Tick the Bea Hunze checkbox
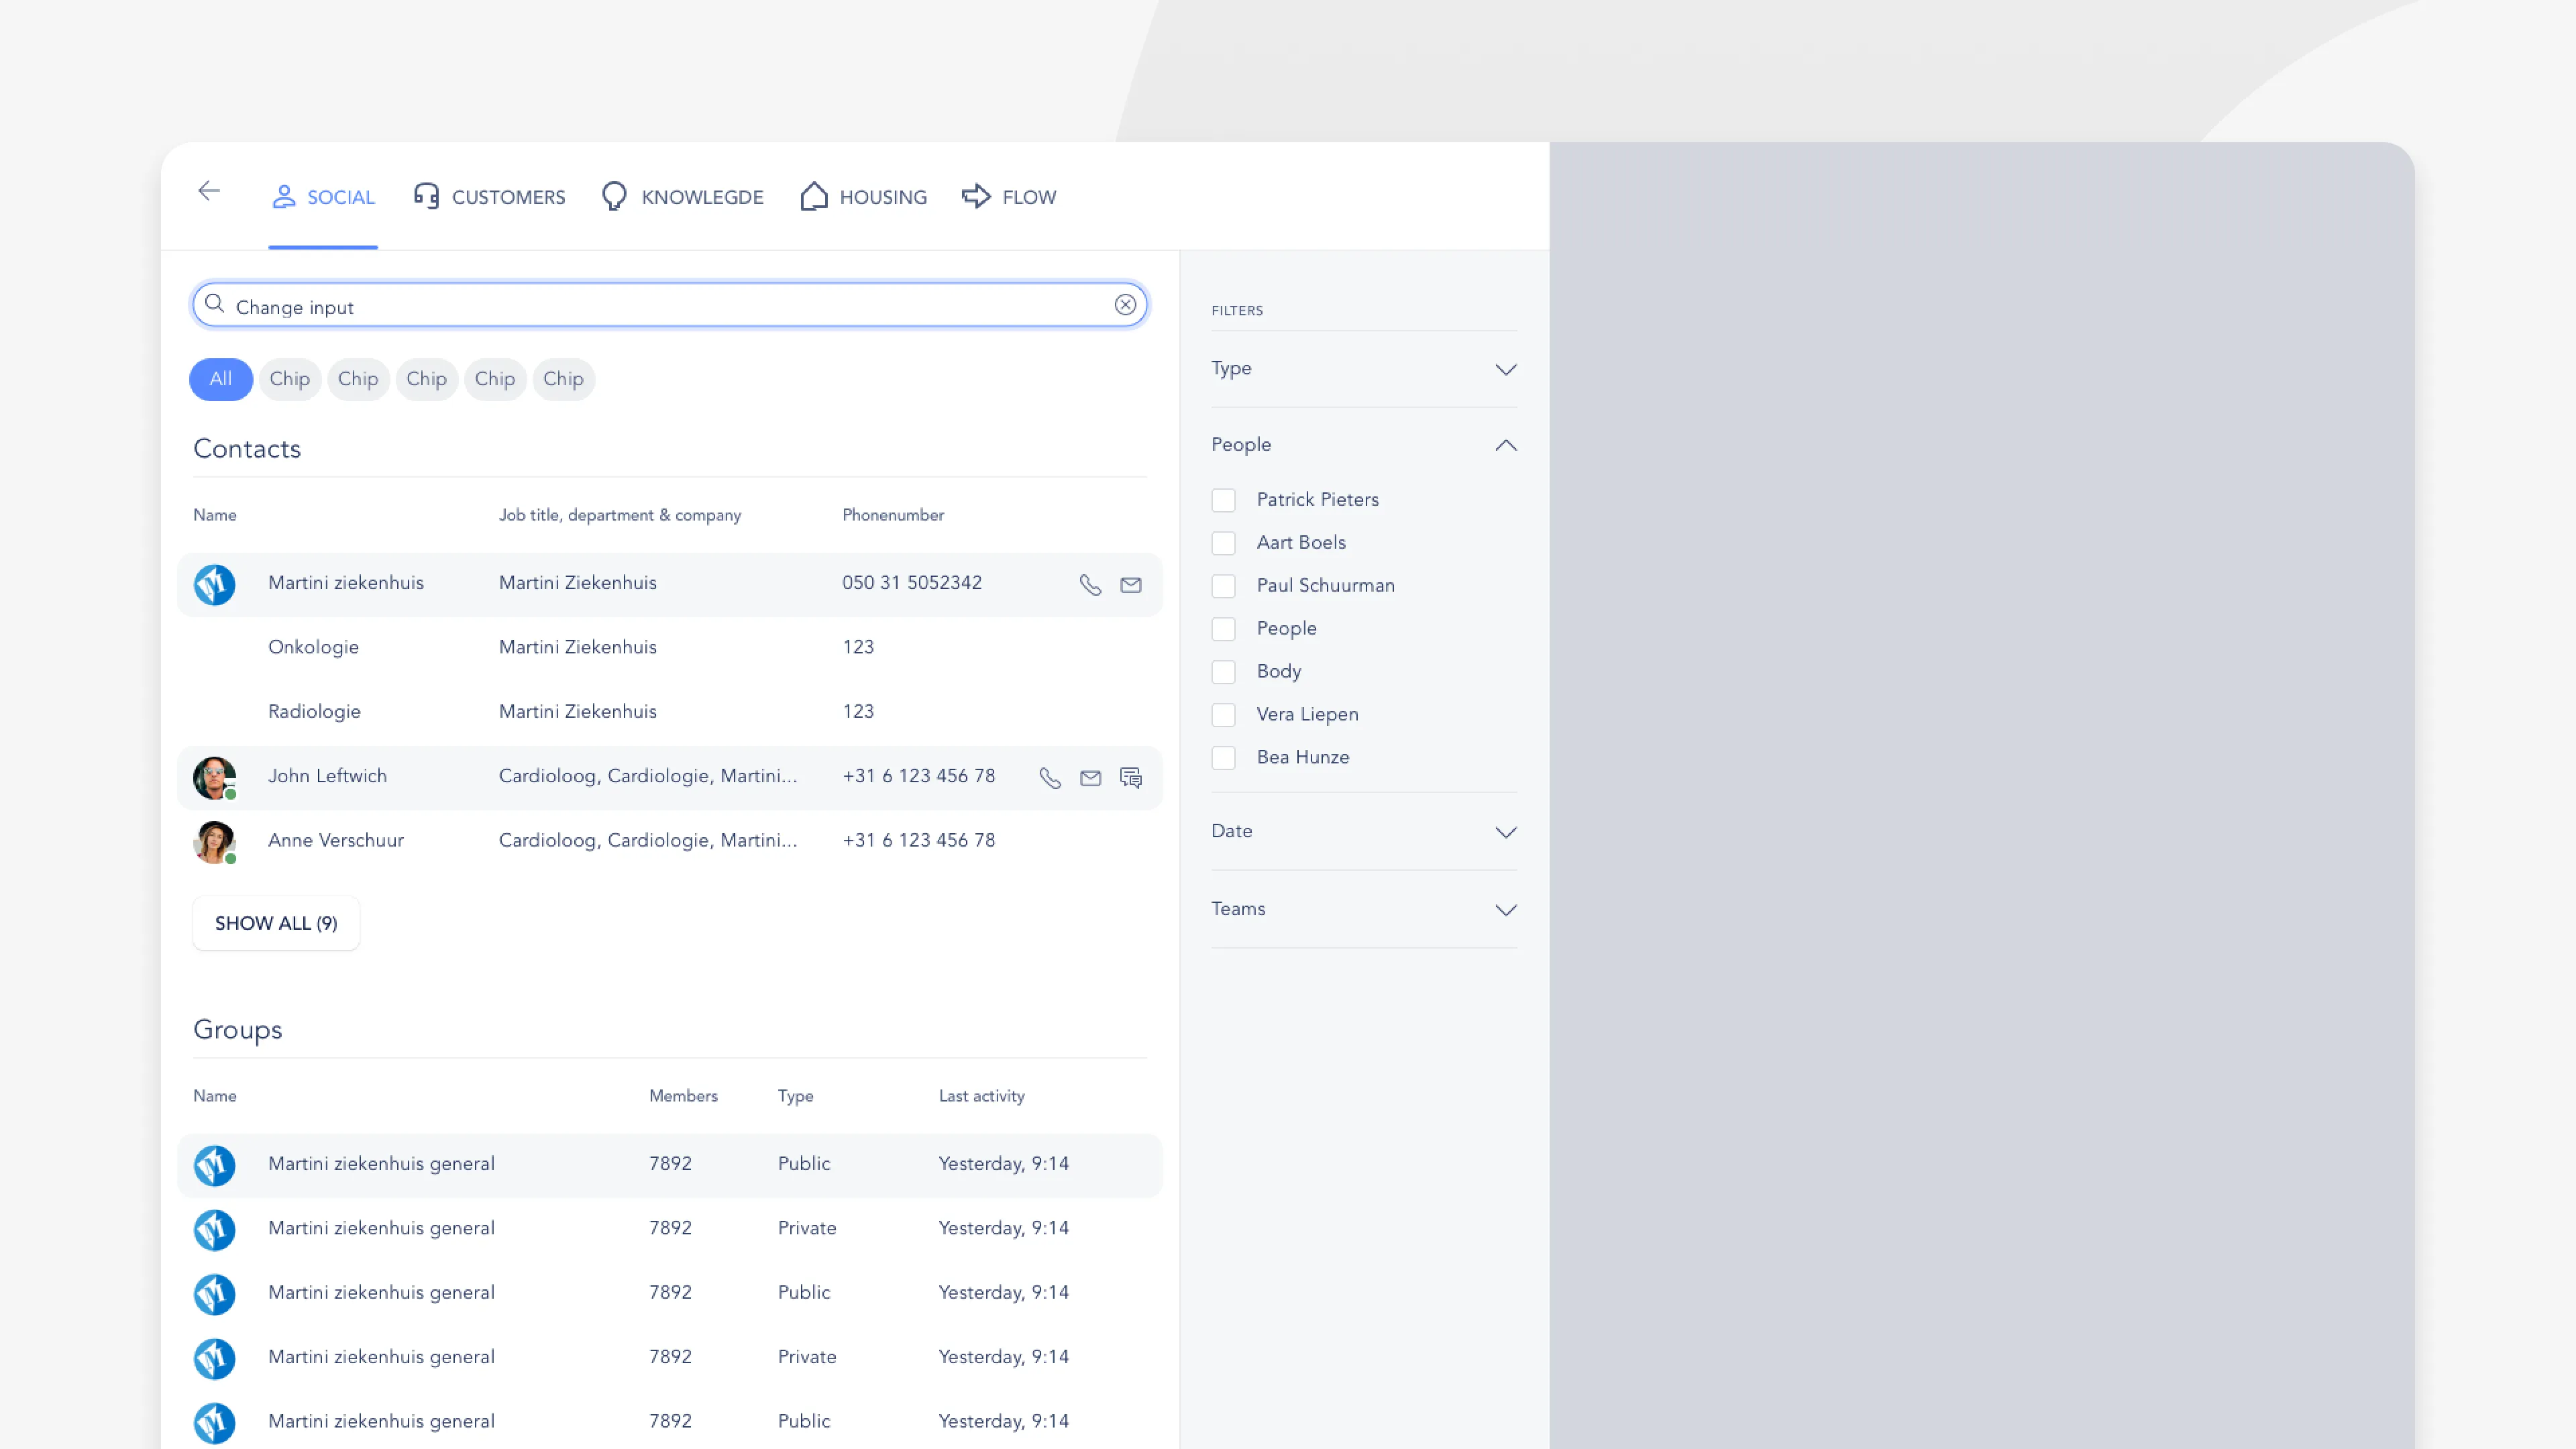 (1224, 757)
